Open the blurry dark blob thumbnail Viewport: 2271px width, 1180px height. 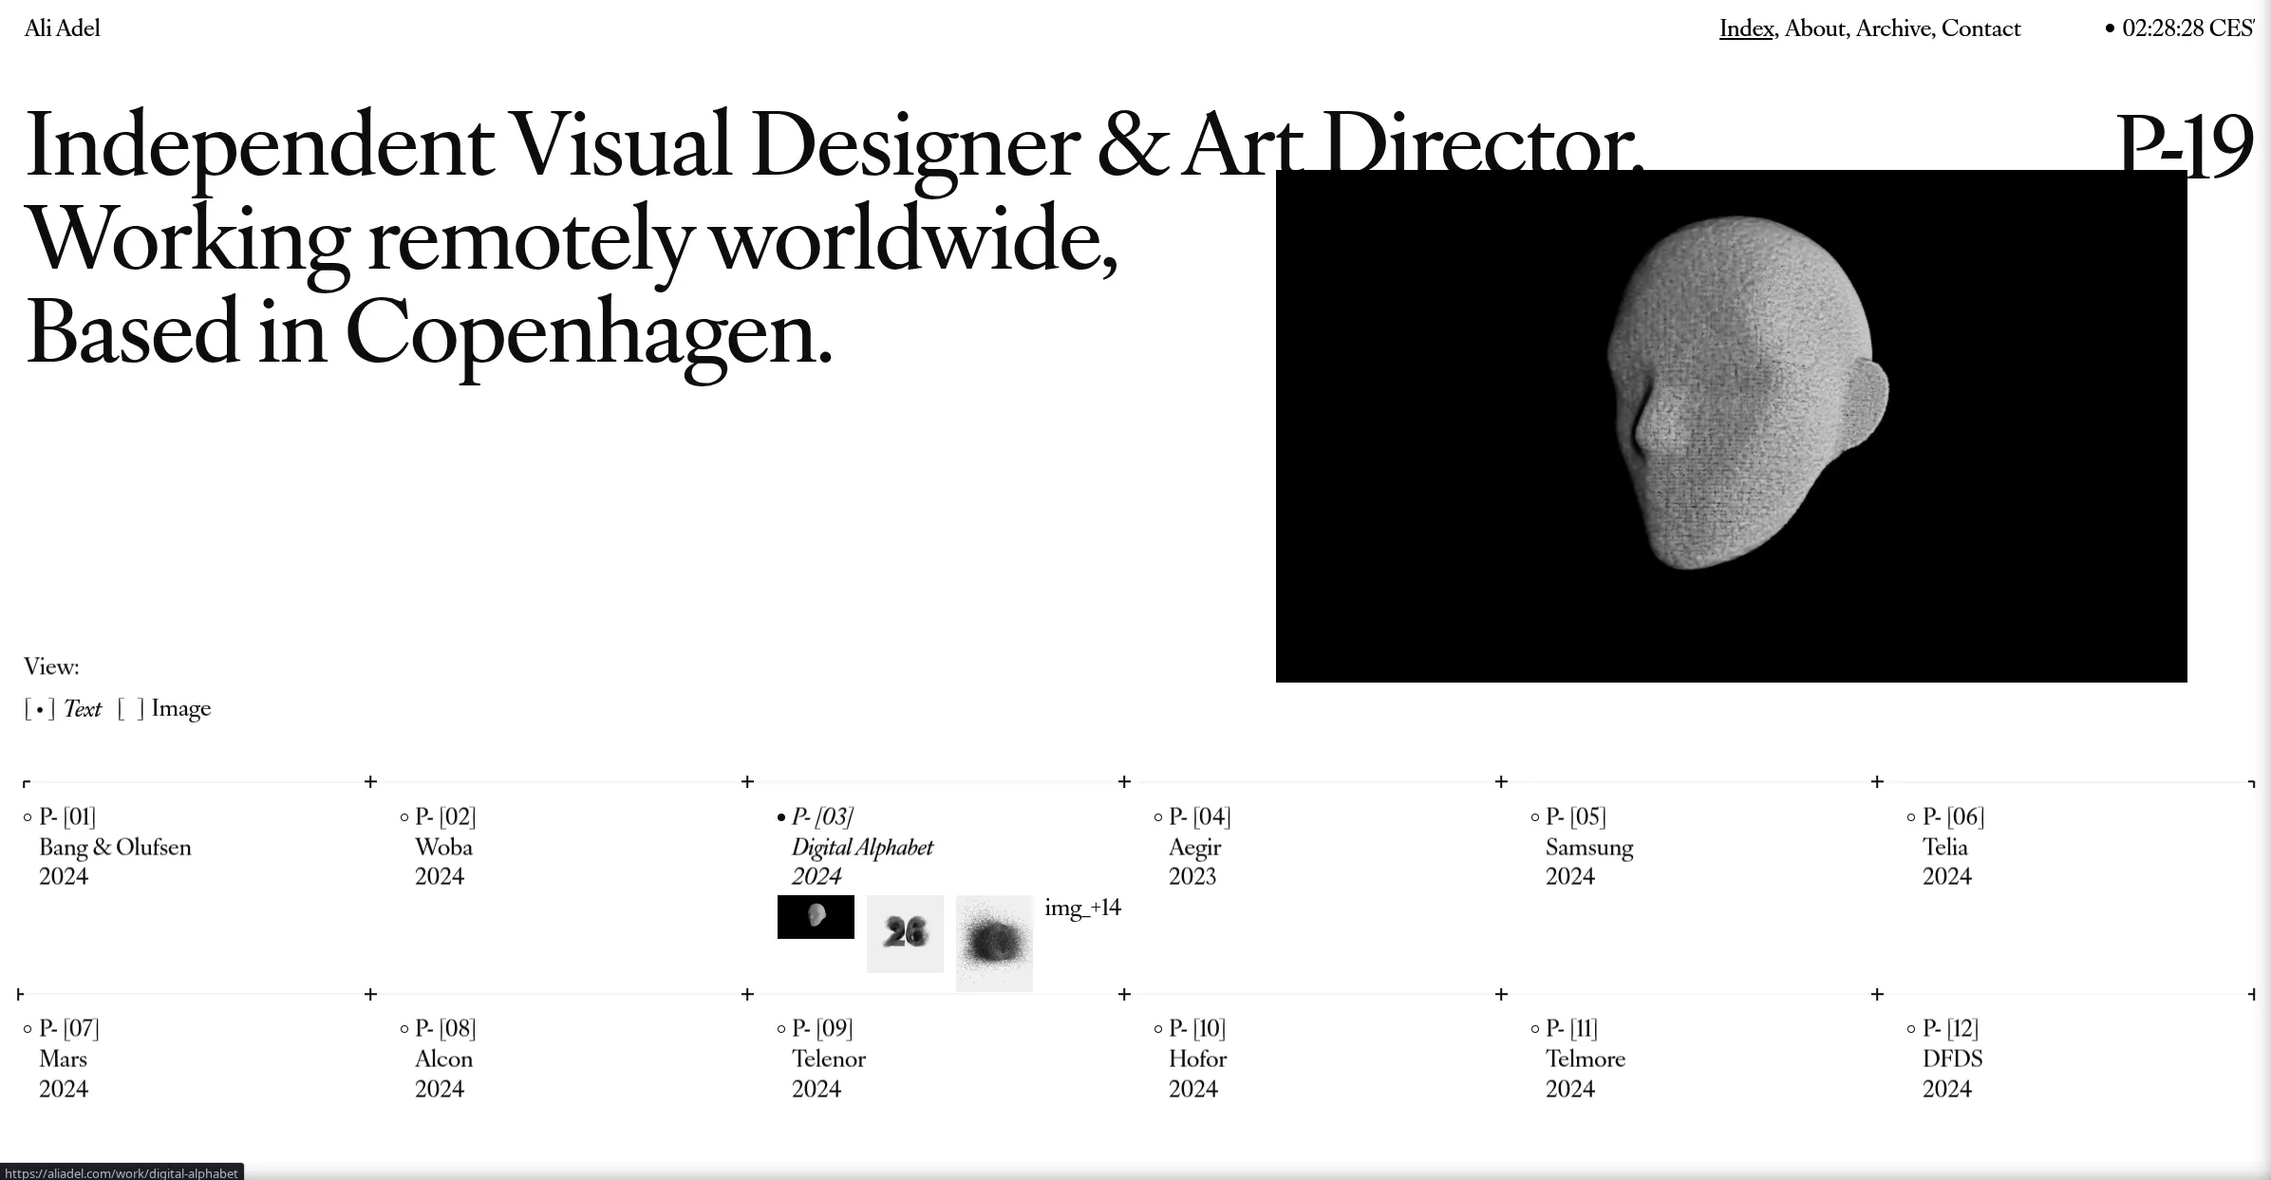[x=994, y=943]
